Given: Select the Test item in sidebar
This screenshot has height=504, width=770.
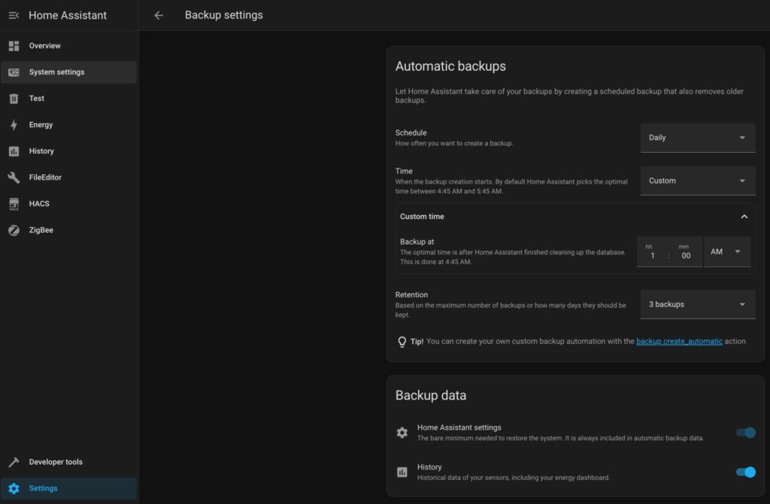Looking at the screenshot, I should (x=36, y=99).
